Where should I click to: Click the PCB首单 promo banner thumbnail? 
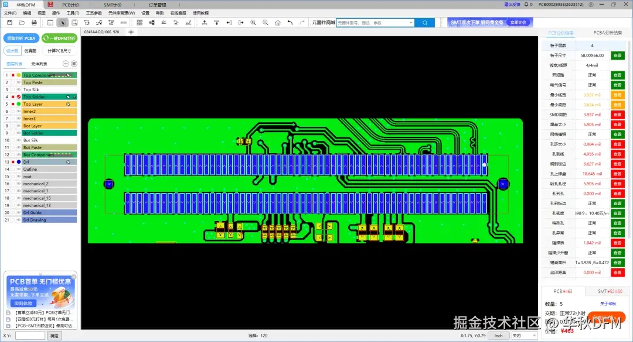(40, 292)
